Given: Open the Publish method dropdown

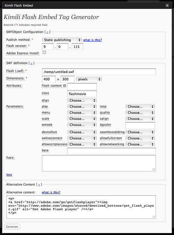Looking at the screenshot, I should (x=62, y=40).
